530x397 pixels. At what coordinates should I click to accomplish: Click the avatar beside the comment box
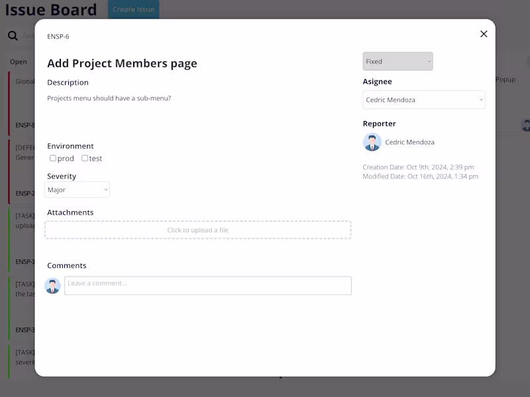tap(54, 285)
